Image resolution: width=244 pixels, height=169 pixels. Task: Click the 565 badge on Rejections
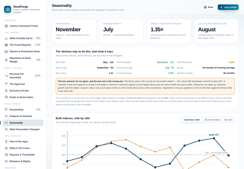38,60
